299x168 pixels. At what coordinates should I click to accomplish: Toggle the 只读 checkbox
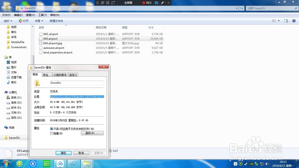tap(51, 129)
